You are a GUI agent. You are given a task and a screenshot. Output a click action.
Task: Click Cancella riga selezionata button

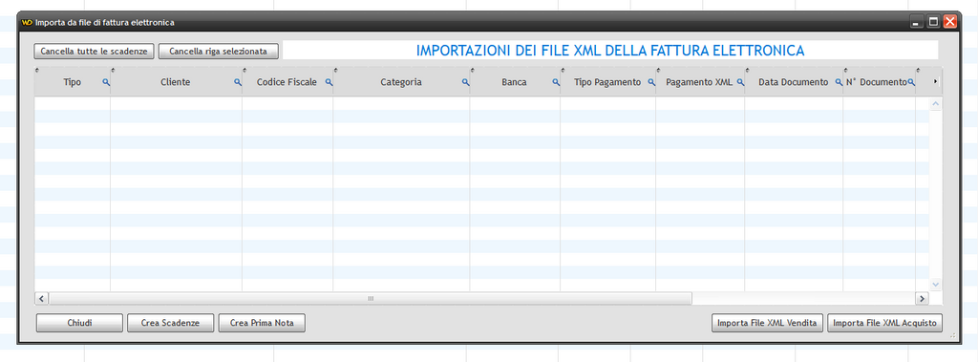[x=219, y=52]
